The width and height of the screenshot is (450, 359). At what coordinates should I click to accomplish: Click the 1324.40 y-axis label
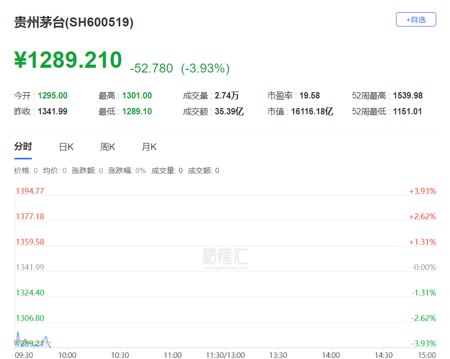[30, 293]
